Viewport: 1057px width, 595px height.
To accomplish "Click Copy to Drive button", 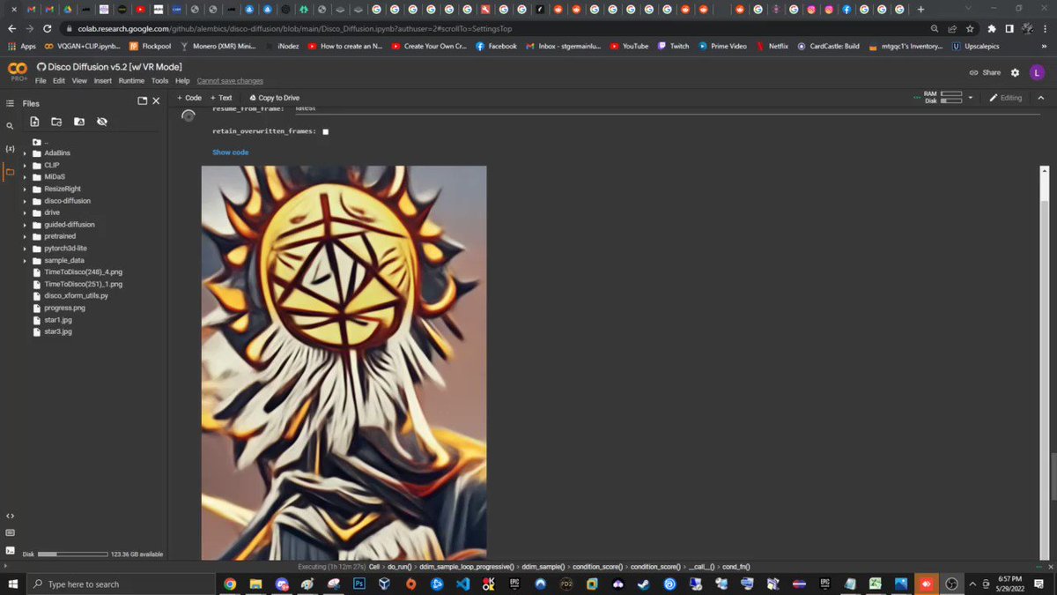I will click(x=275, y=98).
